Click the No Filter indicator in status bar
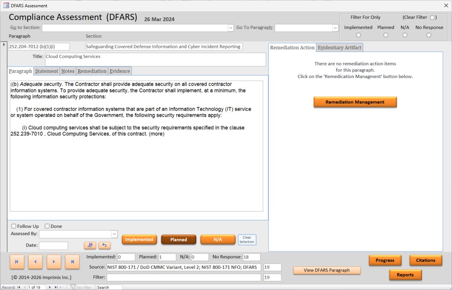Image resolution: width=452 pixels, height=290 pixels. [x=81, y=287]
